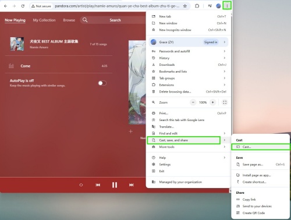Image resolution: width=291 pixels, height=220 pixels.
Task: Expand Find and edit submenu
Action: 189,133
